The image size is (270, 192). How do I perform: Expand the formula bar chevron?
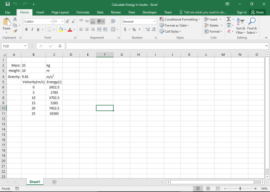click(266, 46)
